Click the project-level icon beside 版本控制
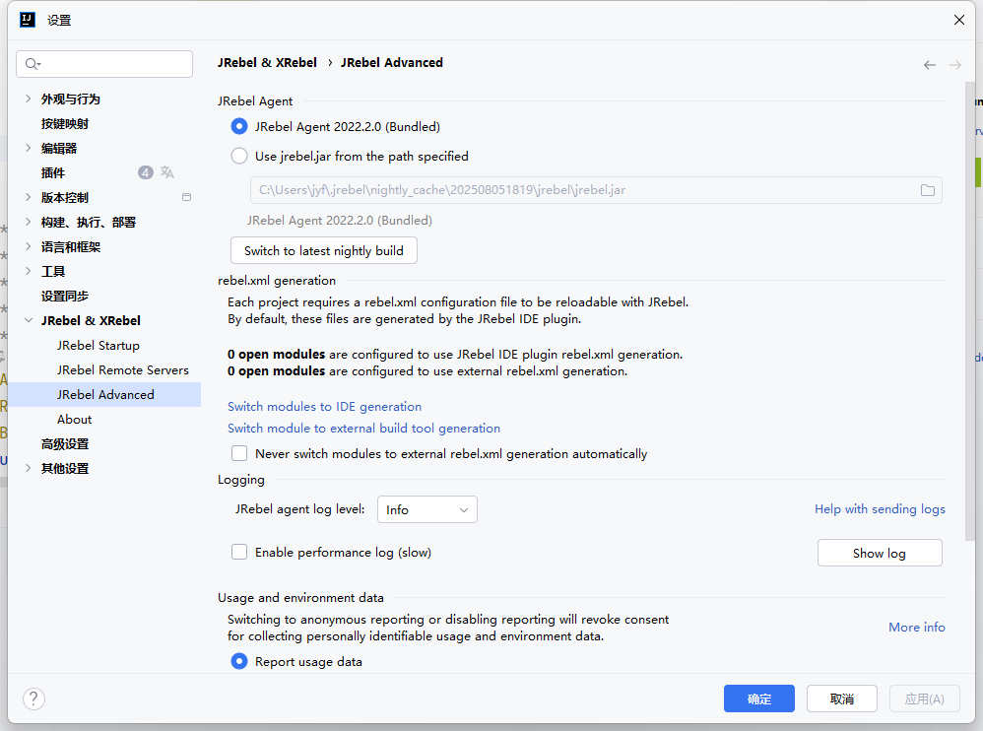This screenshot has height=731, width=983. (x=186, y=197)
